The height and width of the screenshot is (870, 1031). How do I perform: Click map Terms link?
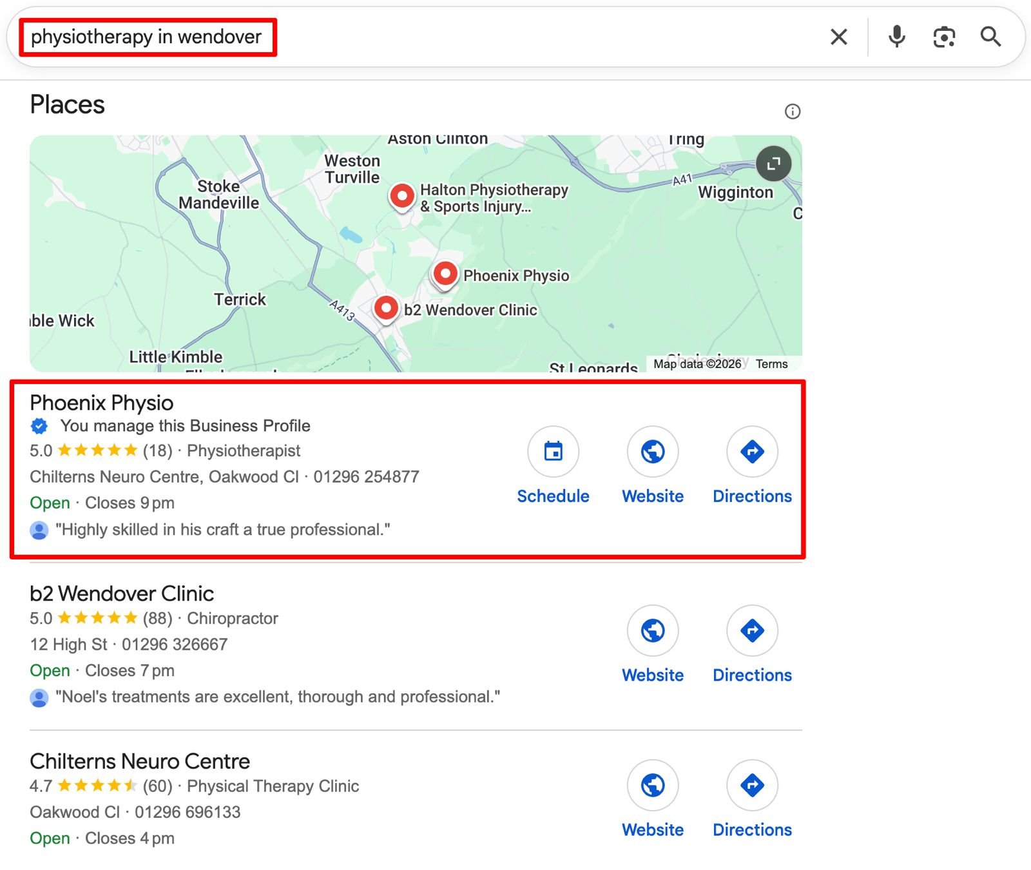(x=771, y=364)
